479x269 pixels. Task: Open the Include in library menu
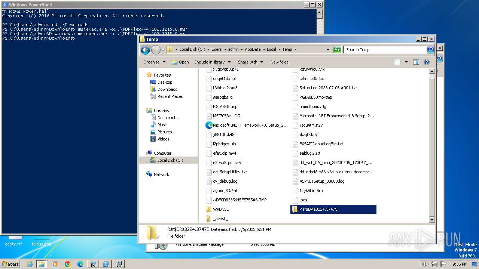(x=213, y=62)
